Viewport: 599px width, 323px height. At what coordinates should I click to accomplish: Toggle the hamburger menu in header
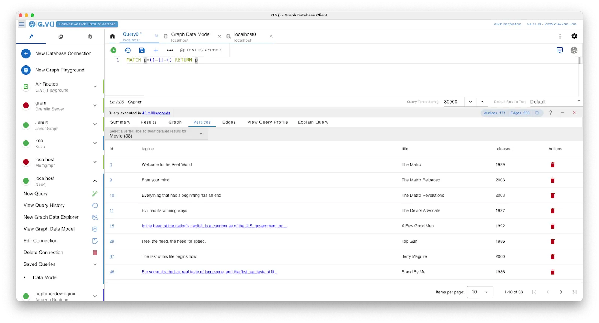(x=22, y=24)
